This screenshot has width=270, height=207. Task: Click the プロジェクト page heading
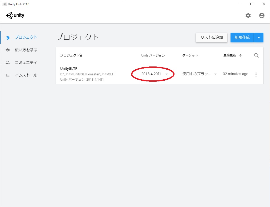click(x=77, y=37)
